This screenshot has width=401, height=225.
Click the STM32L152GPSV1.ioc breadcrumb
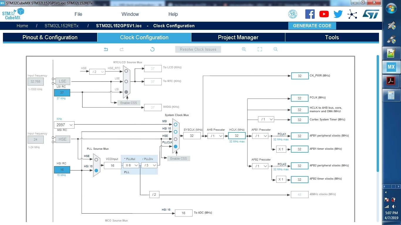click(x=119, y=26)
